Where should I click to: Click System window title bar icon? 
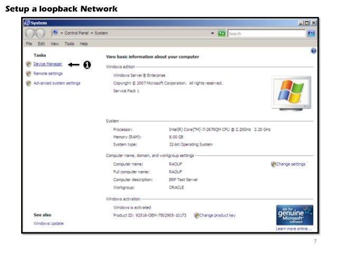click(x=27, y=23)
